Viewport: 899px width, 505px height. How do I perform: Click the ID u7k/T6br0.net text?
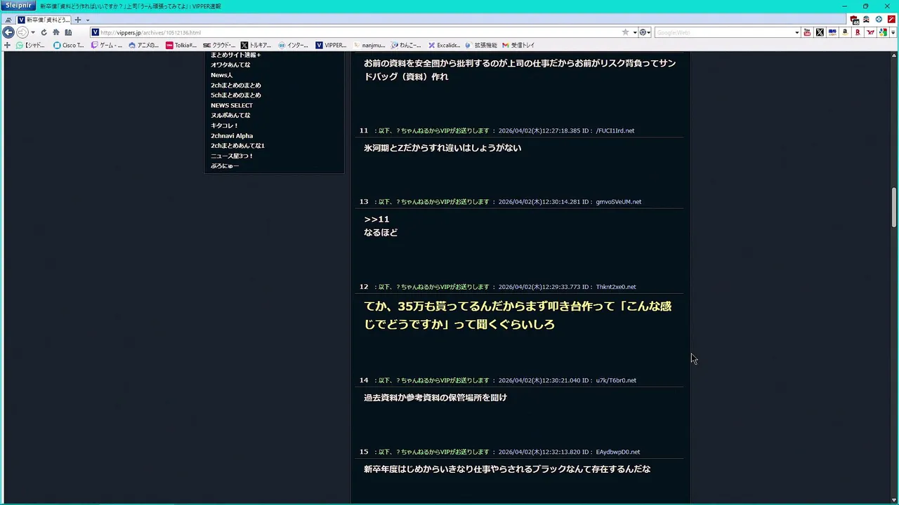pos(616,380)
